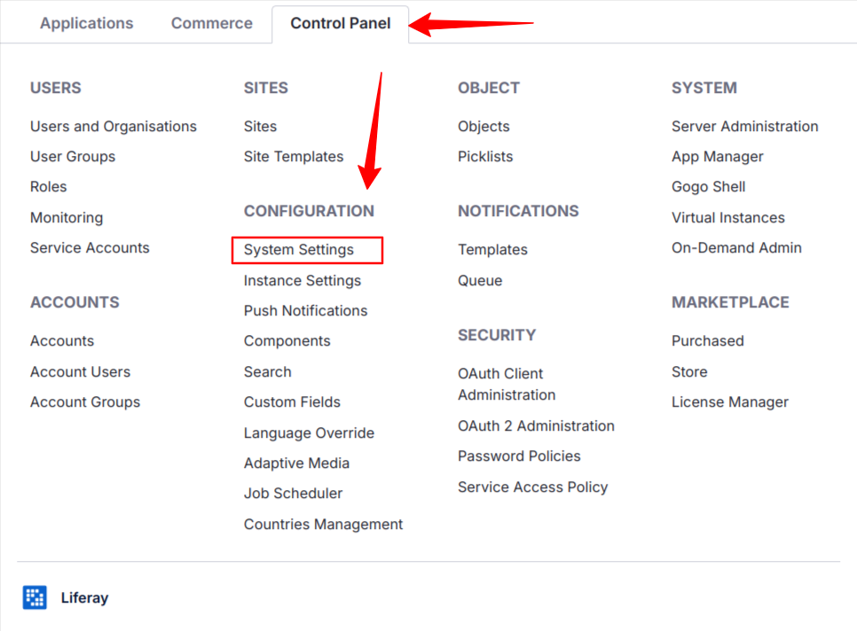Viewport: 857px width, 631px height.
Task: Switch to the Applications tab
Action: [86, 23]
